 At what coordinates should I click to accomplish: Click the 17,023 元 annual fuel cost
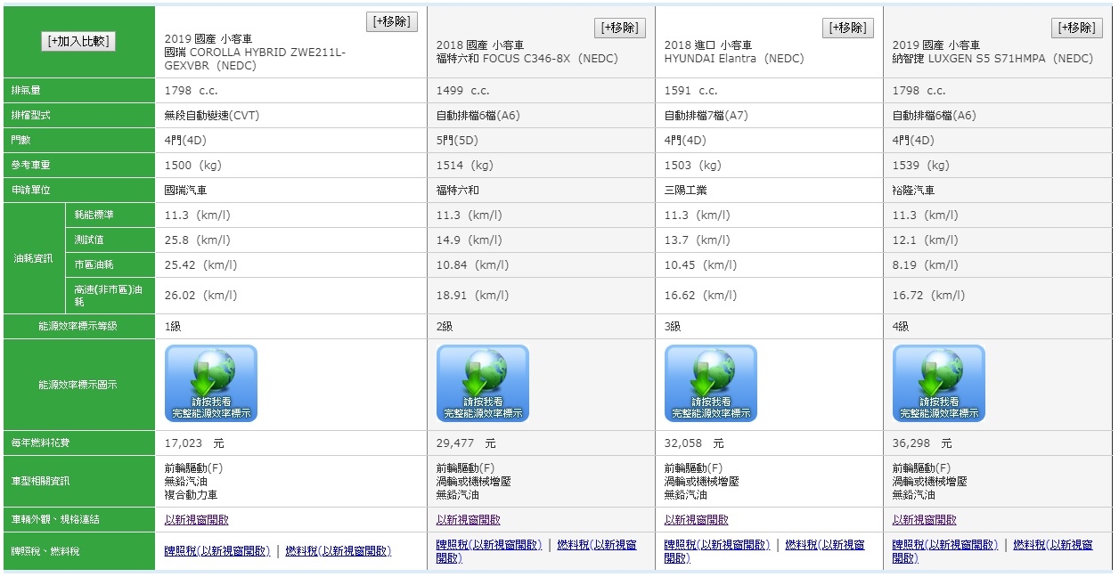coord(194,443)
